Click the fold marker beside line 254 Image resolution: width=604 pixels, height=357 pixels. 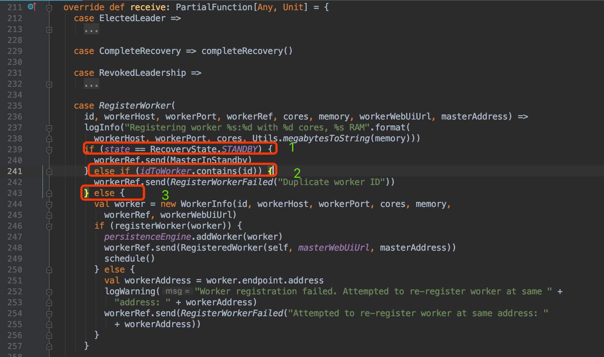49,313
